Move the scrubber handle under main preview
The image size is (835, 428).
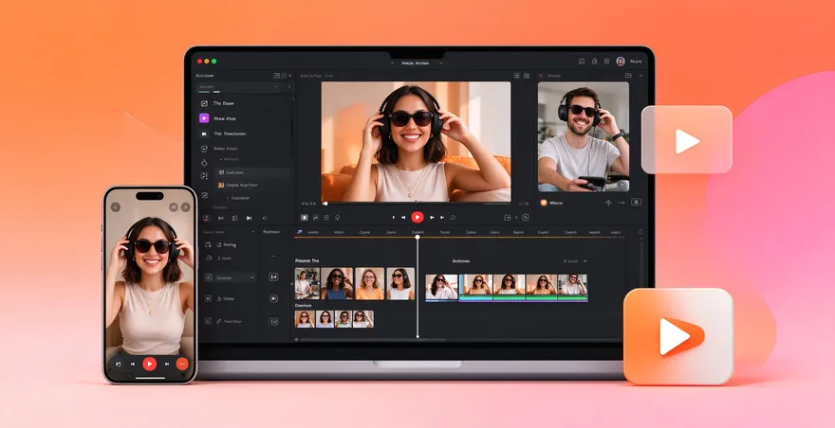325,203
